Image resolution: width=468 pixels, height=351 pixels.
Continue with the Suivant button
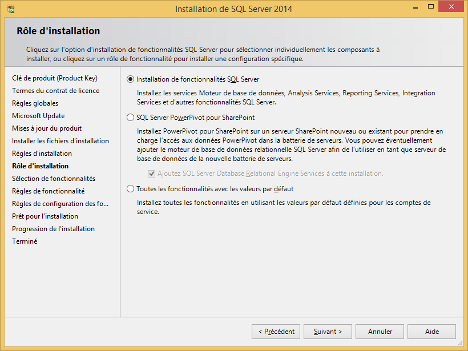[328, 332]
